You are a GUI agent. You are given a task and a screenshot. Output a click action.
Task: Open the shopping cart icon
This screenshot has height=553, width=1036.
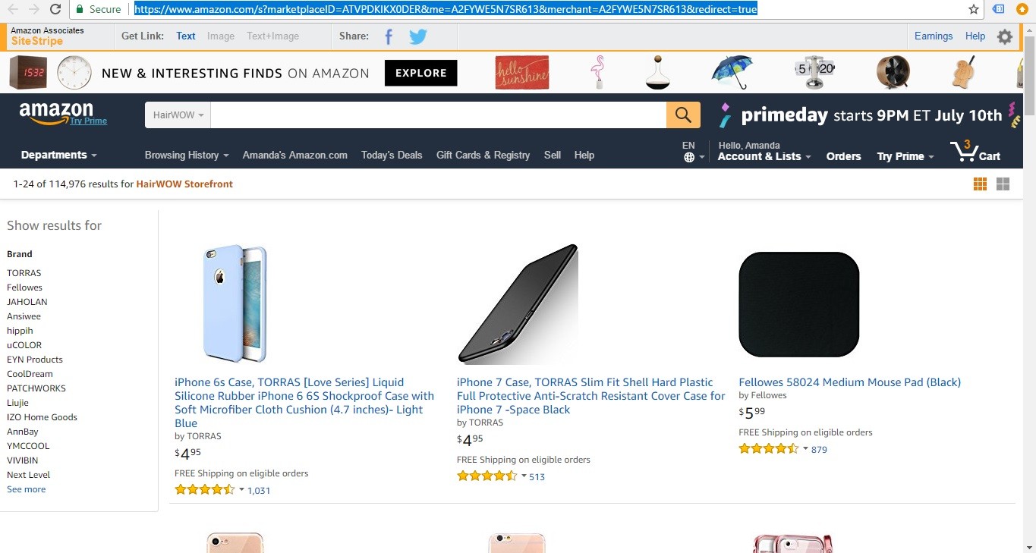[975, 152]
